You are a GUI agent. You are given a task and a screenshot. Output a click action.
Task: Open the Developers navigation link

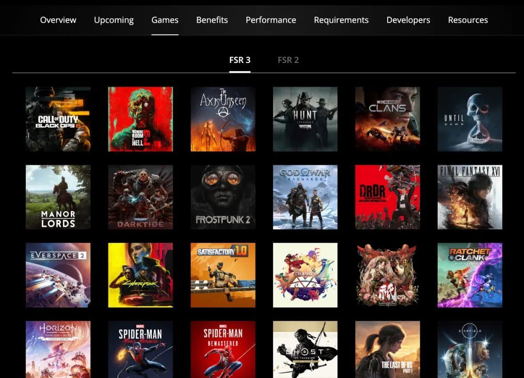[408, 20]
